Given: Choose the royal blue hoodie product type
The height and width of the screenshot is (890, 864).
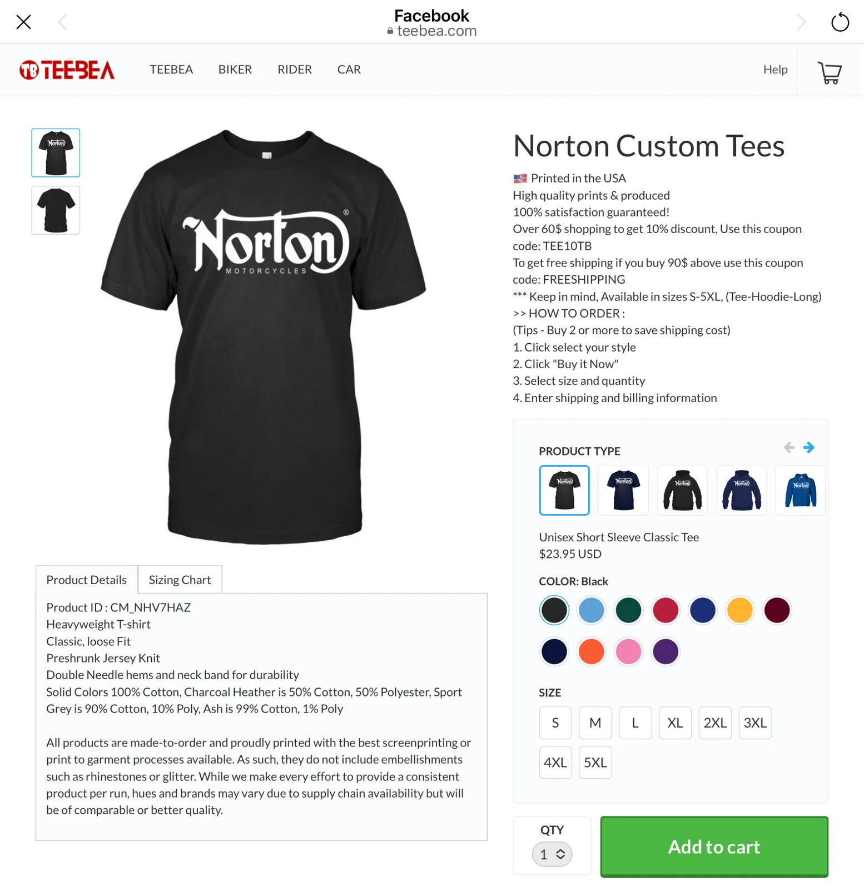Looking at the screenshot, I should [801, 490].
